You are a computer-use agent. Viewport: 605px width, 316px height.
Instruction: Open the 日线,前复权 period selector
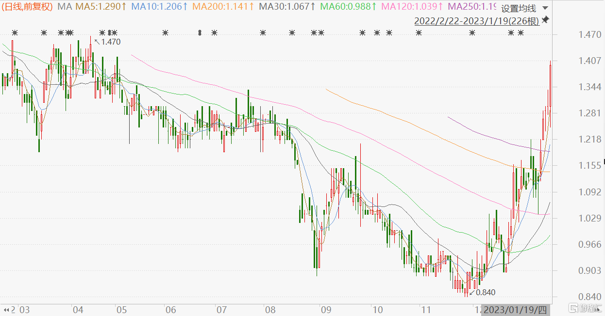pyautogui.click(x=27, y=7)
